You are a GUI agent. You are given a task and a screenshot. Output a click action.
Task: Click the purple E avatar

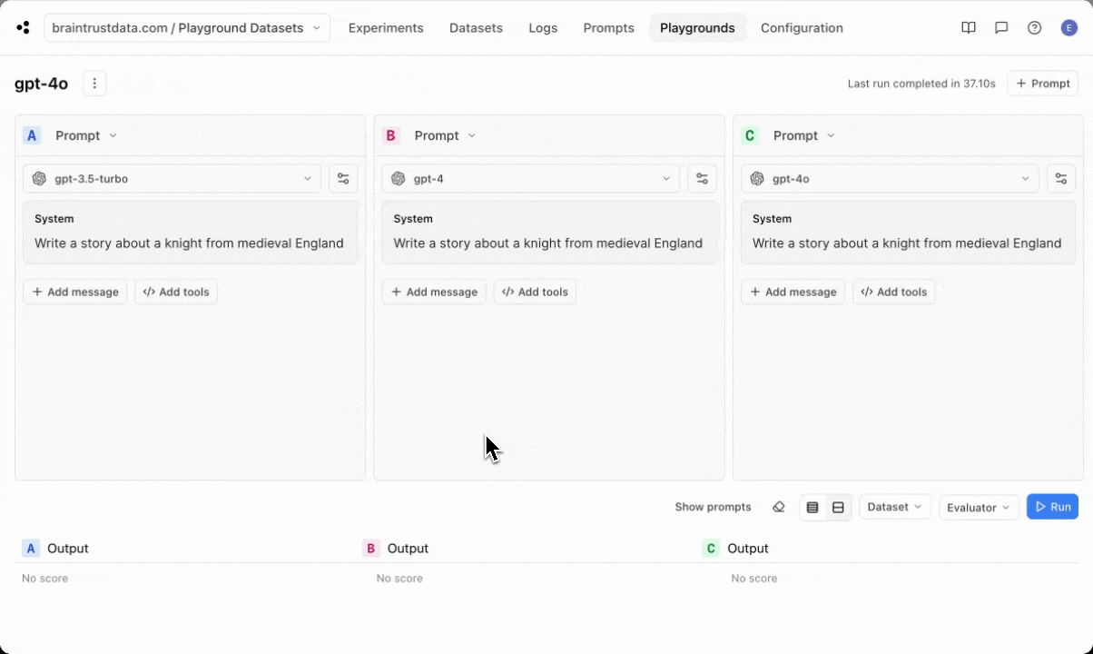pos(1068,27)
